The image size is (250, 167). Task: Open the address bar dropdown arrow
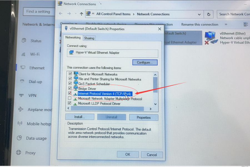point(199,14)
